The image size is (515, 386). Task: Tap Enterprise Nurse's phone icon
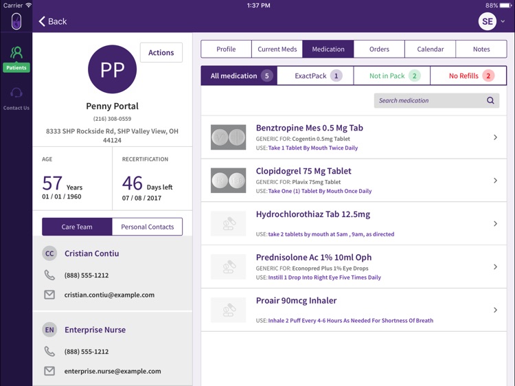coord(49,351)
